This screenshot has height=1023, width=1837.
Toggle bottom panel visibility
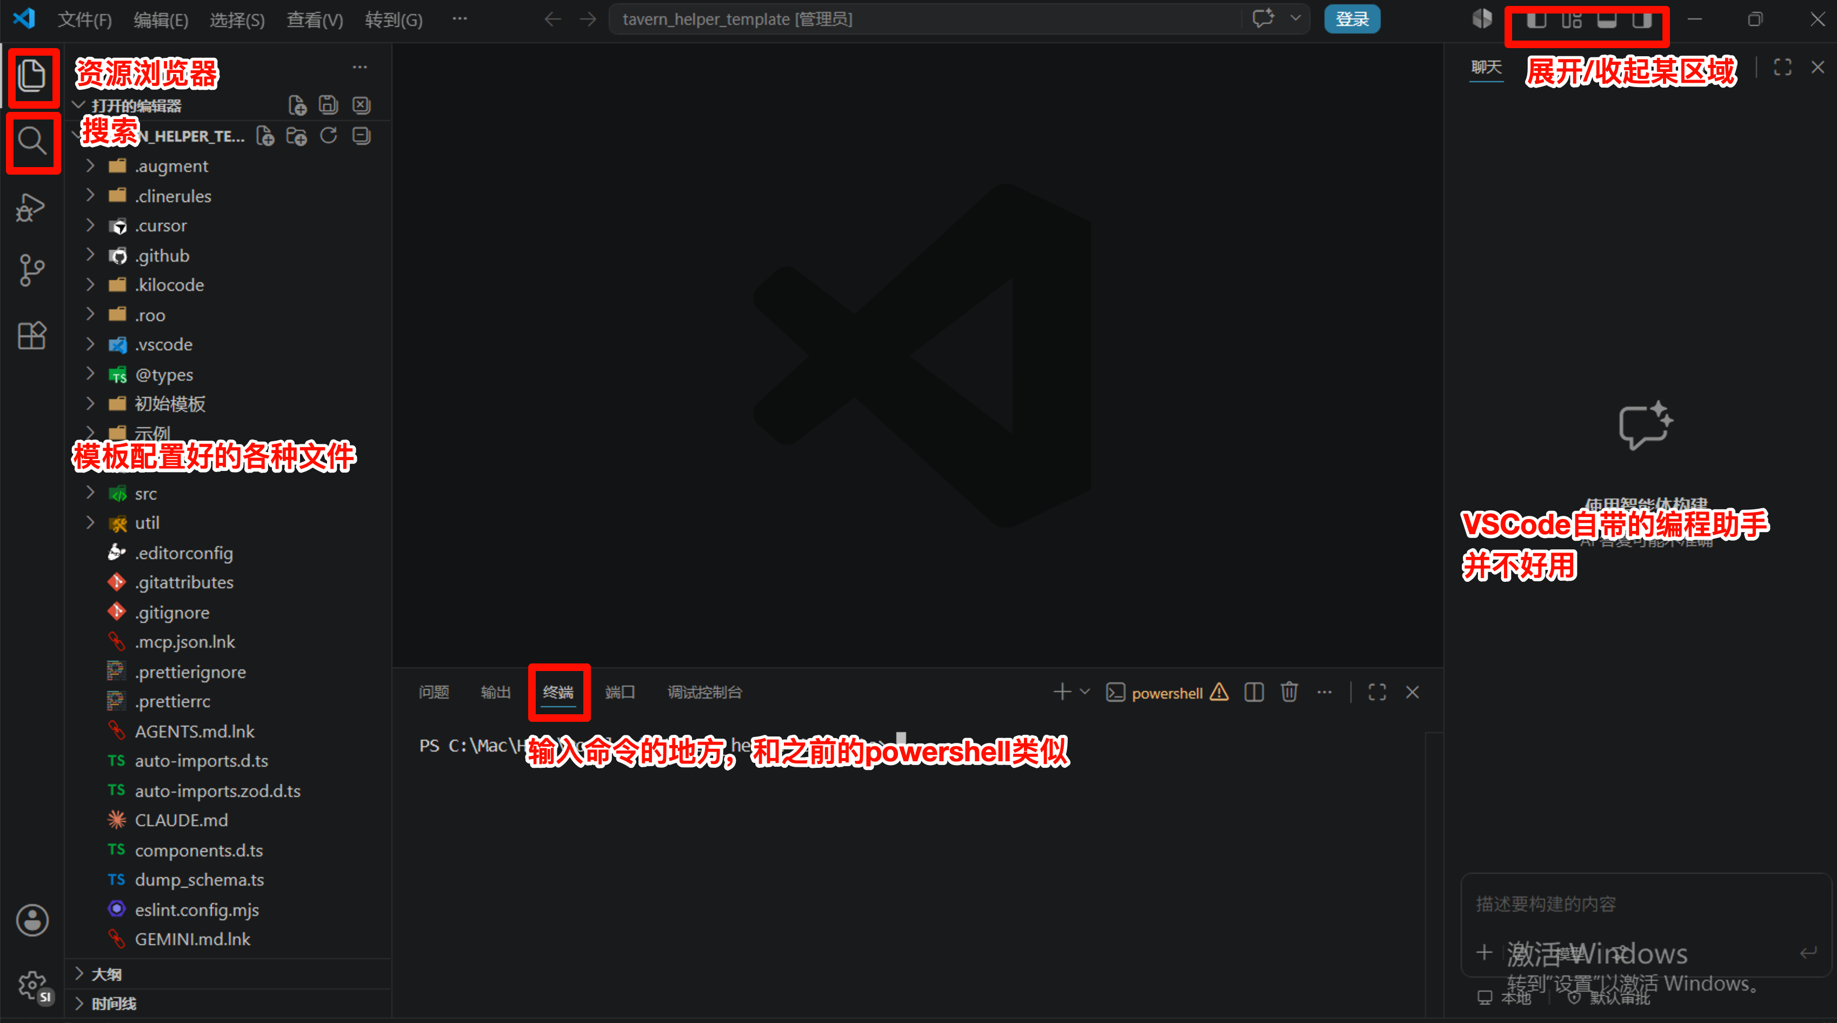point(1607,19)
